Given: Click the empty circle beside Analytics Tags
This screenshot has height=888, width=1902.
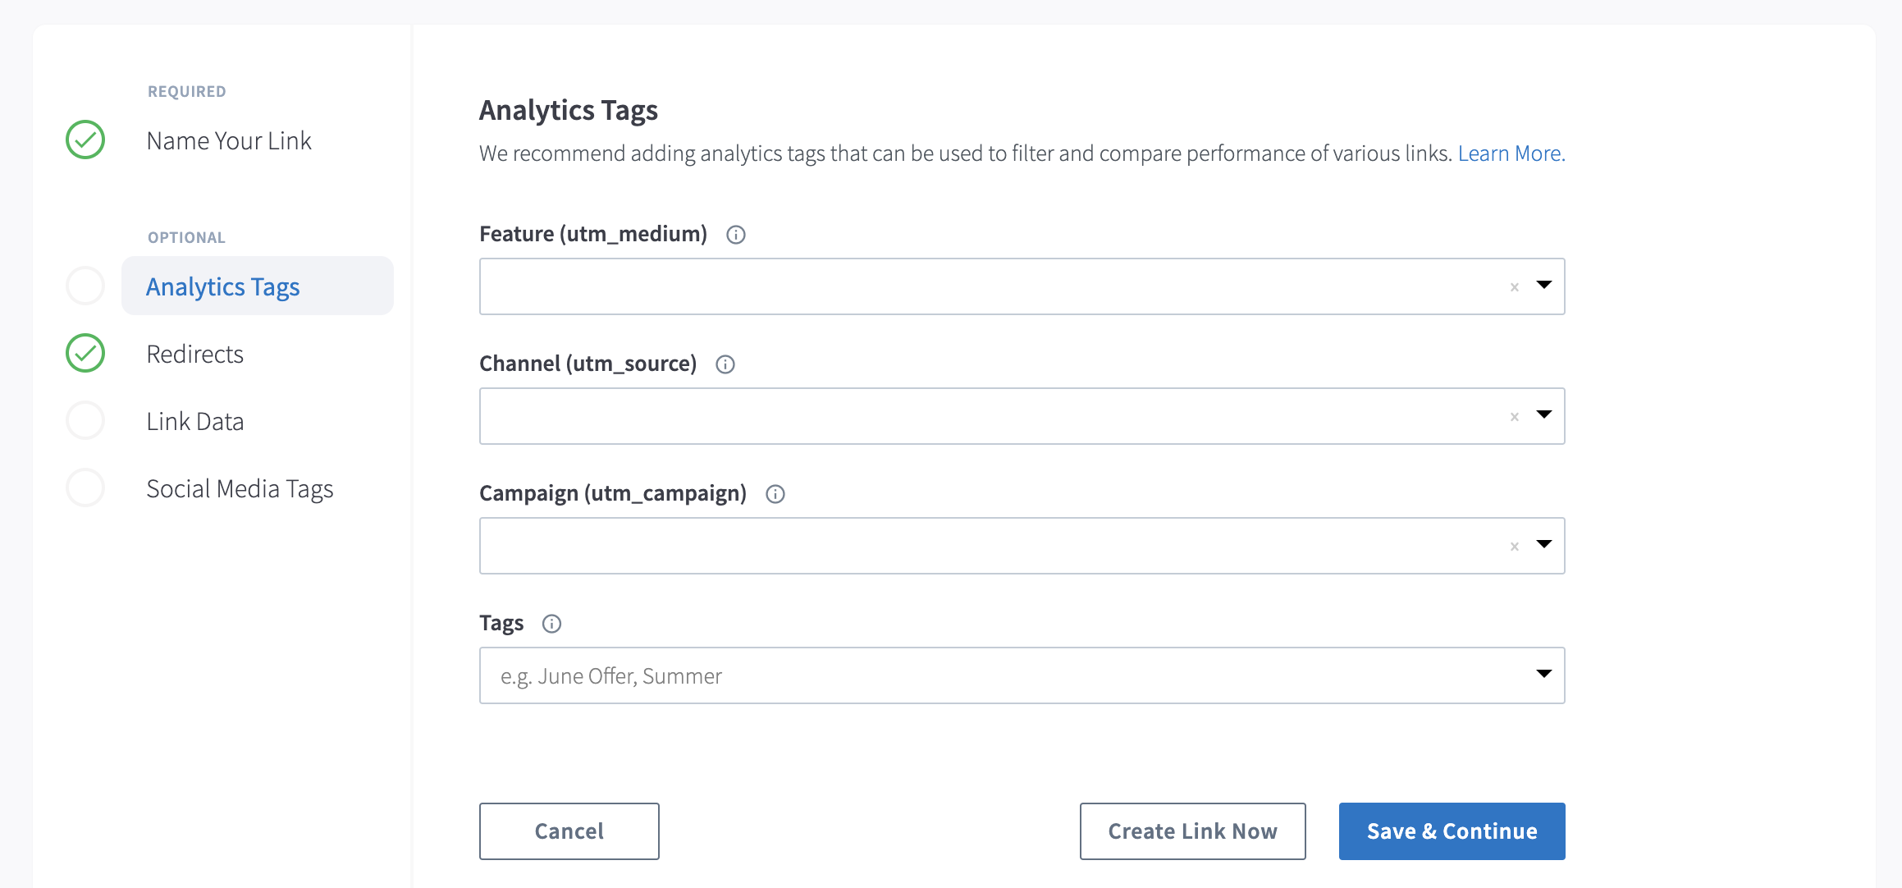Looking at the screenshot, I should tap(85, 286).
